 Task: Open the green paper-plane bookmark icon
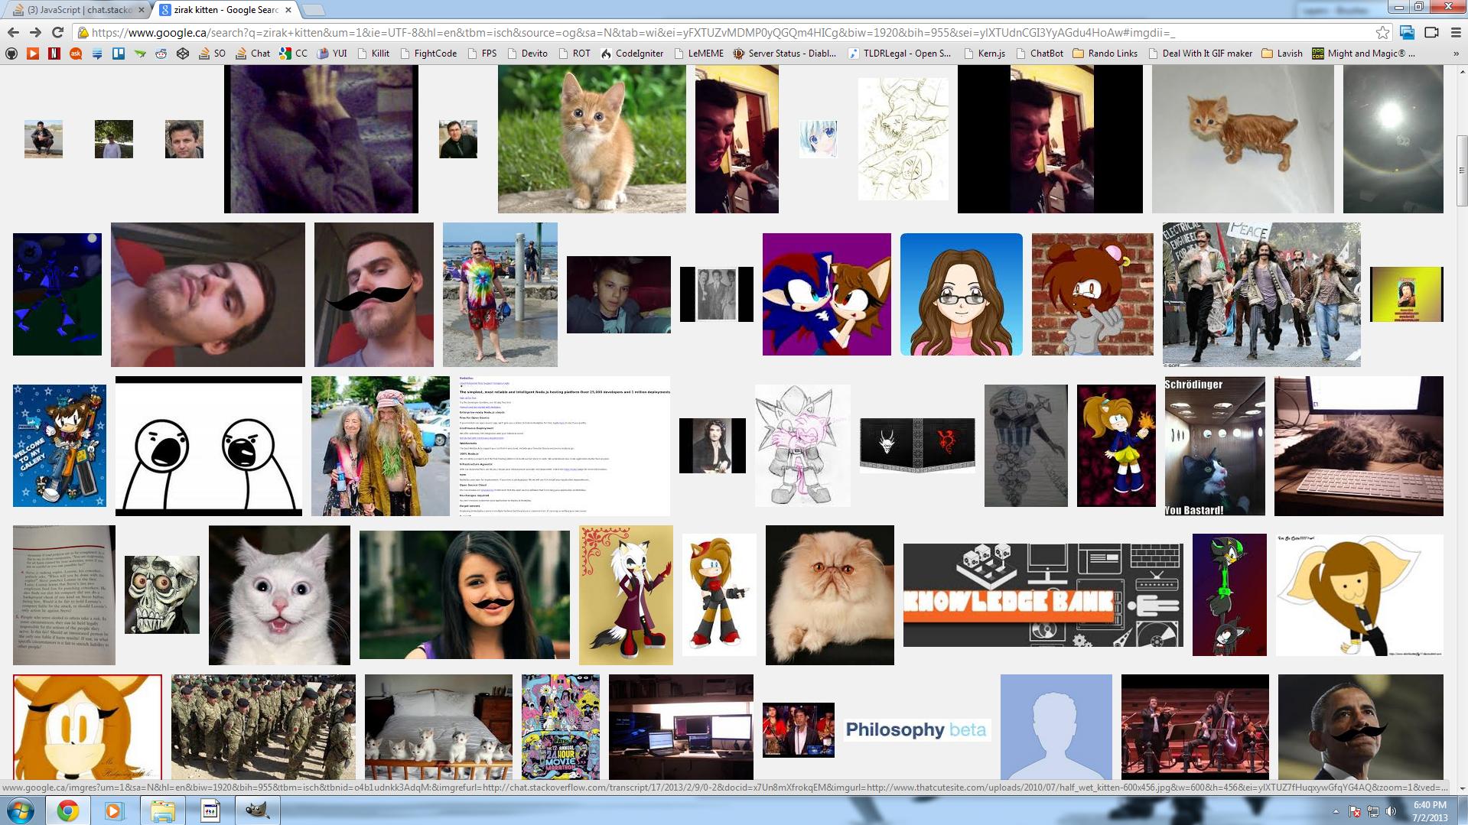[140, 54]
